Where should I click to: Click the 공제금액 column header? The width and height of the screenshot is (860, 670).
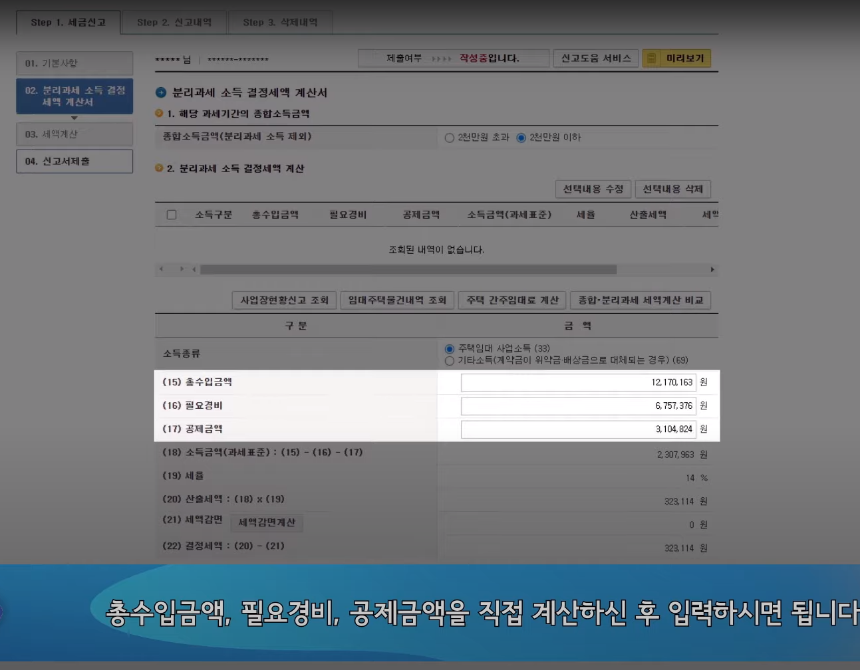click(x=421, y=215)
